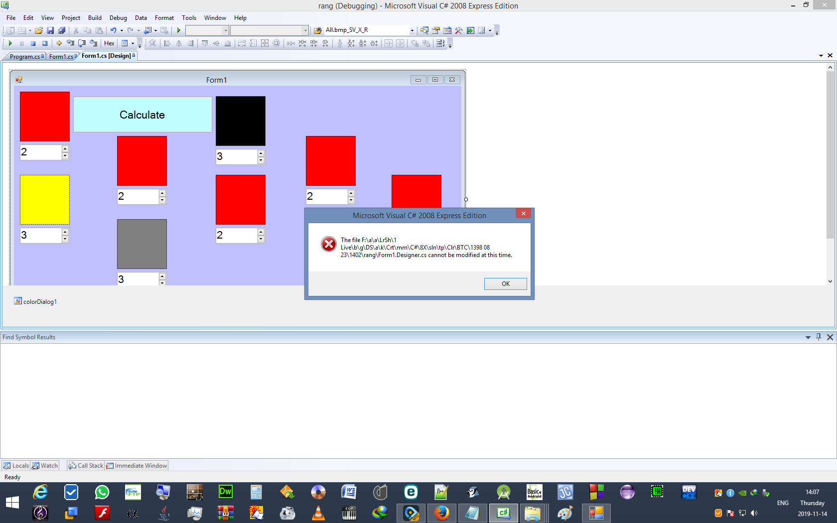Screen dimensions: 837x523
Task: Click the designer vertical scrollbar down arrow
Action: coord(830,281)
